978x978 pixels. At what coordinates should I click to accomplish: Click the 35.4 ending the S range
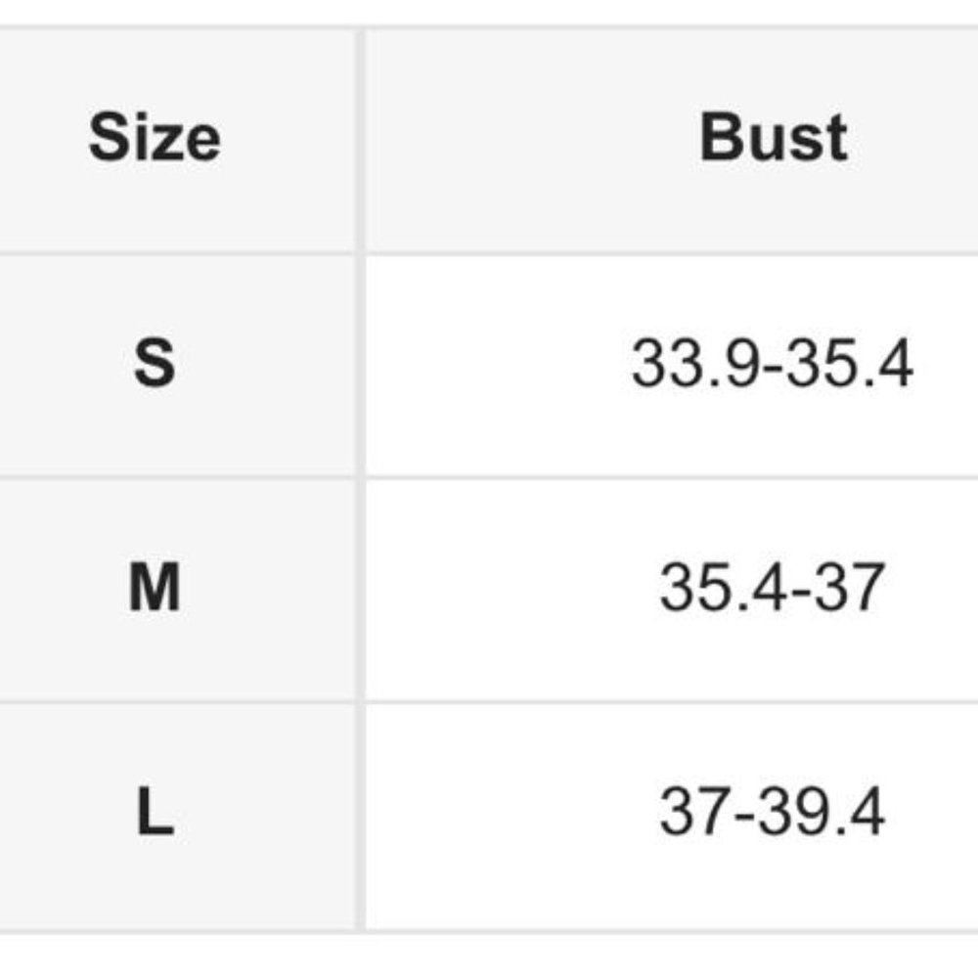tap(850, 363)
